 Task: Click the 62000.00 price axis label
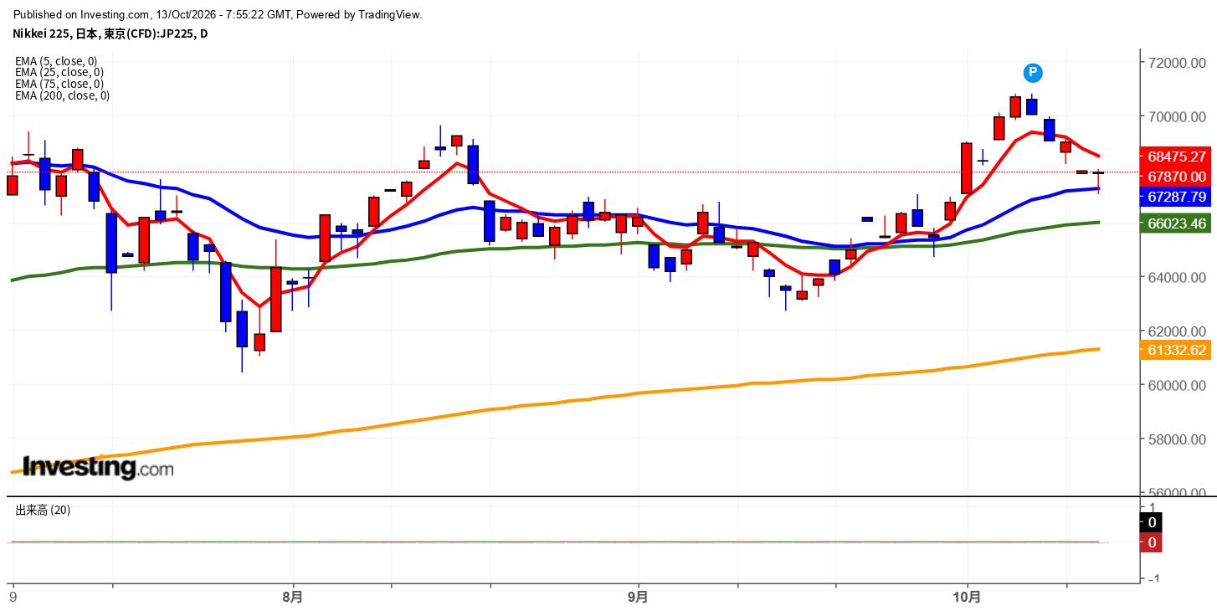coord(1177,331)
